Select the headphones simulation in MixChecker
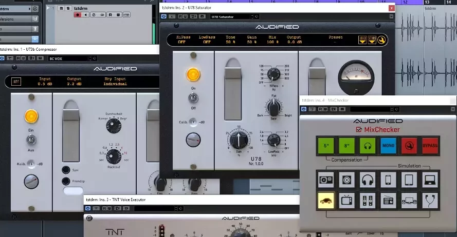 coord(367,180)
